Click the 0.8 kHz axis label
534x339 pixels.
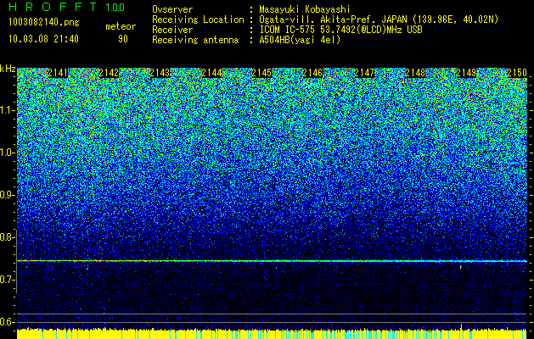pos(7,237)
